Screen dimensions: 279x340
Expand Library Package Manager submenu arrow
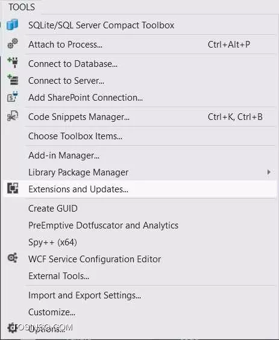tap(269, 172)
